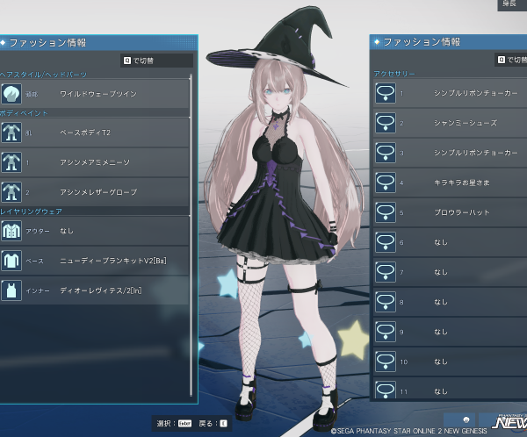Image resolution: width=527 pixels, height=437 pixels.
Task: Click the hairstyle icon for ワイルドウェーブツイン
Action: point(11,94)
